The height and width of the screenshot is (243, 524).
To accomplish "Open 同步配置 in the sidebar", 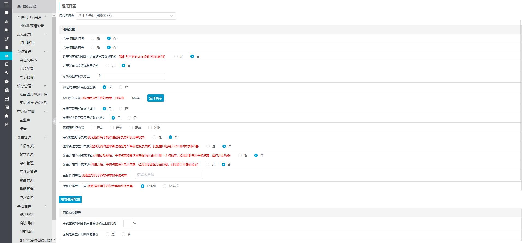I will point(26,68).
